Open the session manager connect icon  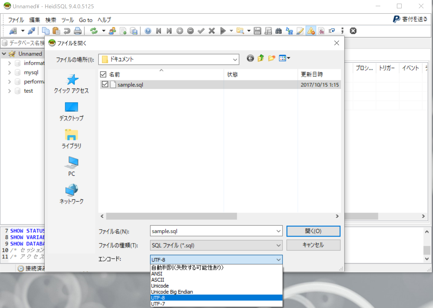click(x=13, y=31)
